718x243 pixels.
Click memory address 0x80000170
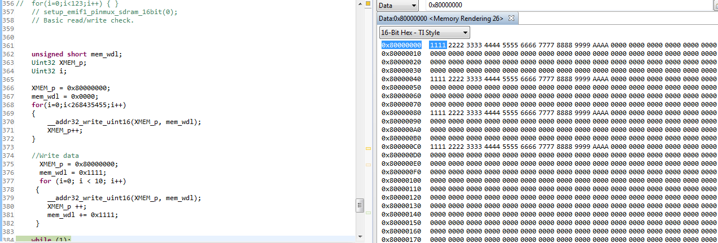[x=401, y=239]
